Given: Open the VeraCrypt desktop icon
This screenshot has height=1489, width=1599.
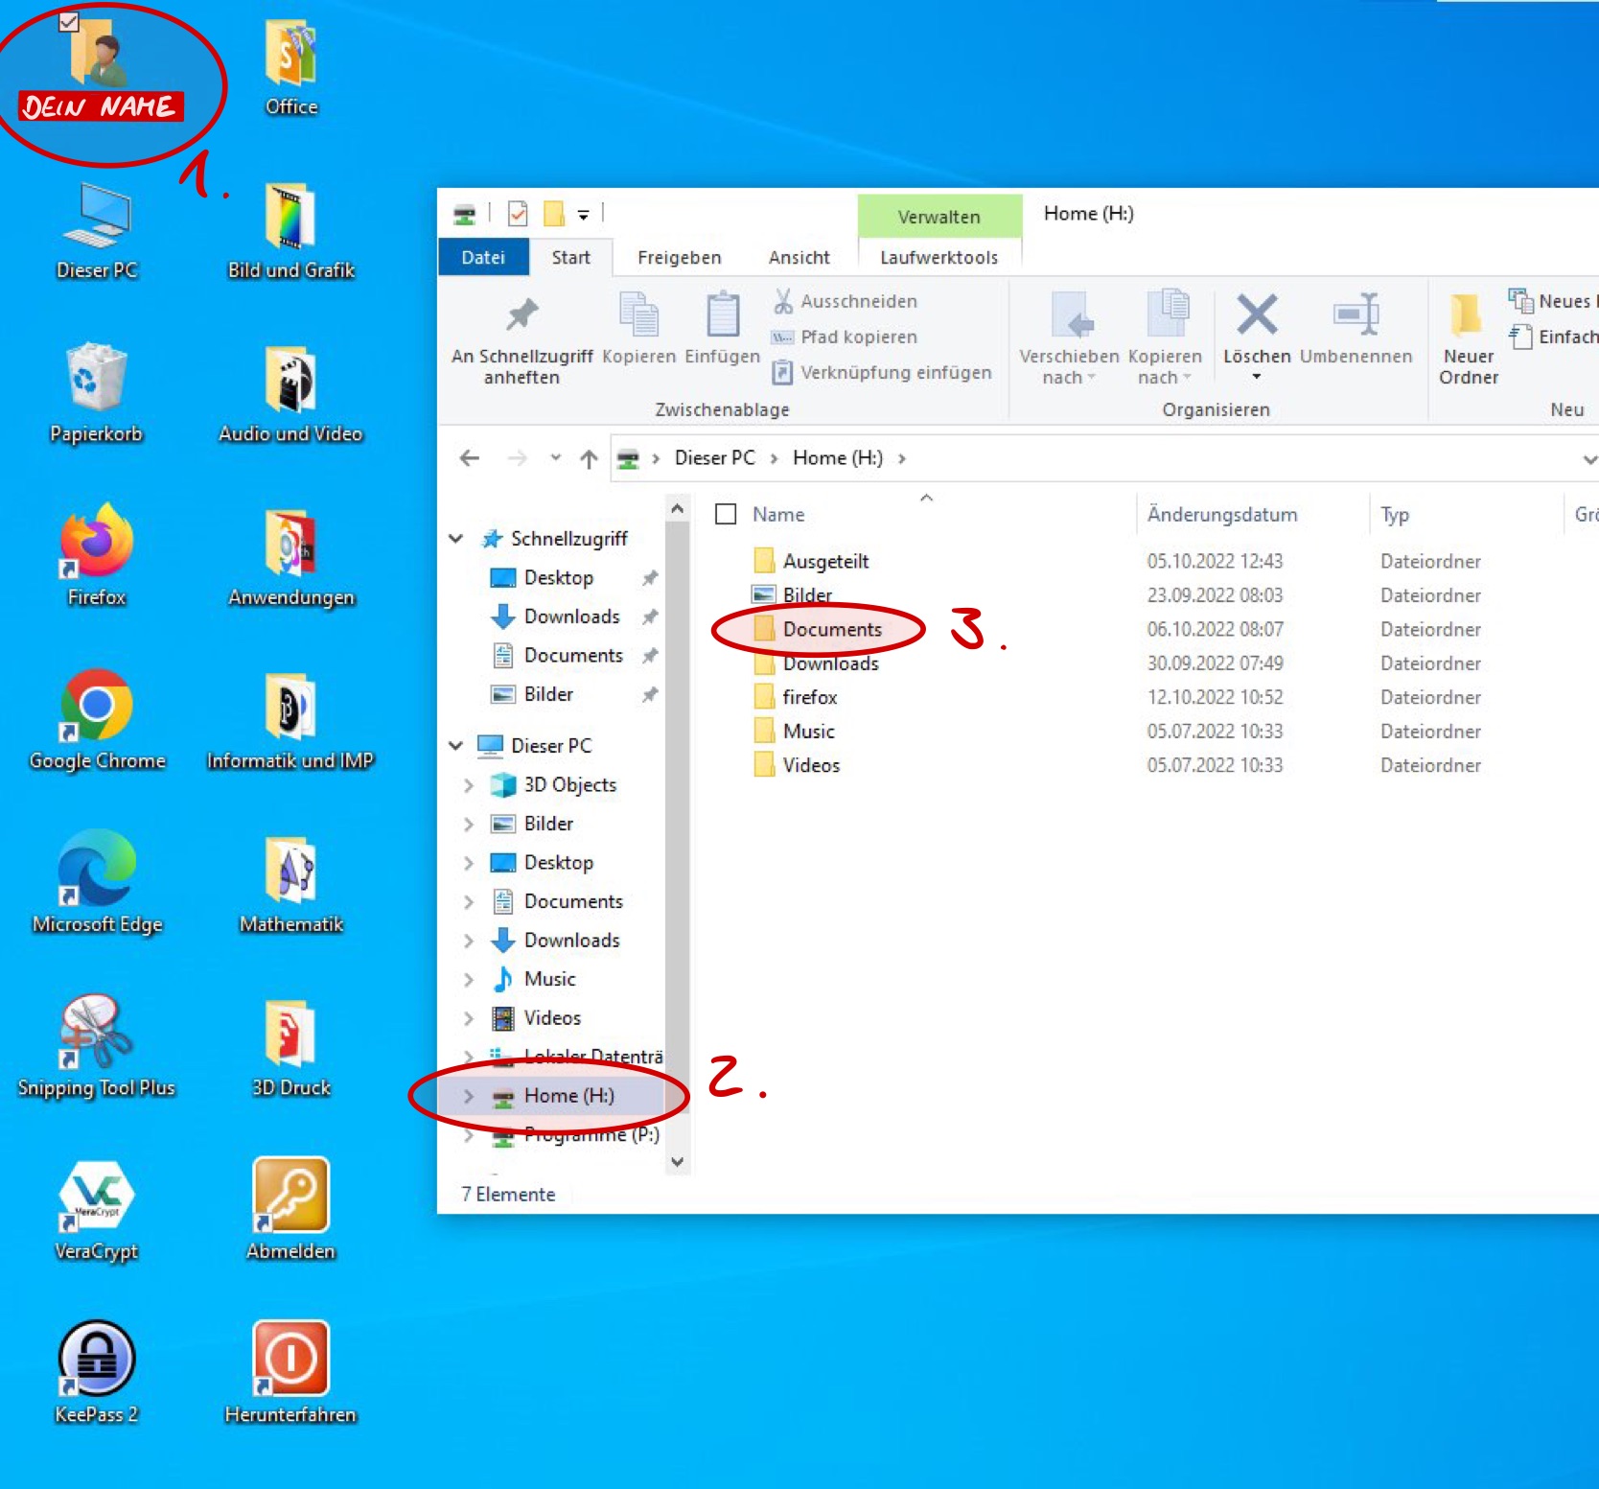Looking at the screenshot, I should click(97, 1196).
